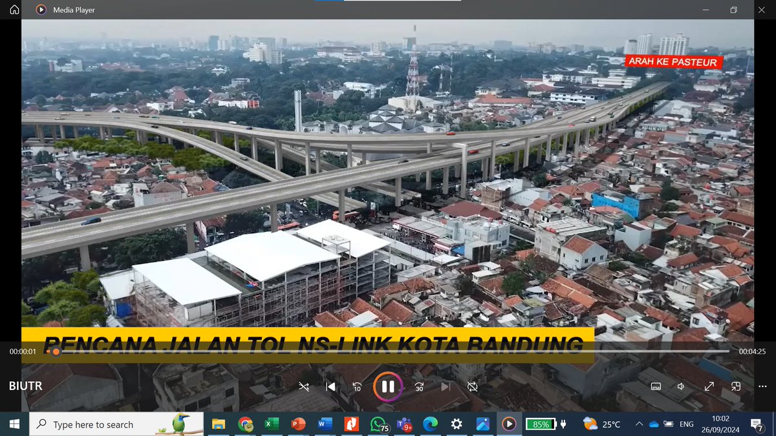
Task: Open the ENG language selector
Action: click(687, 424)
